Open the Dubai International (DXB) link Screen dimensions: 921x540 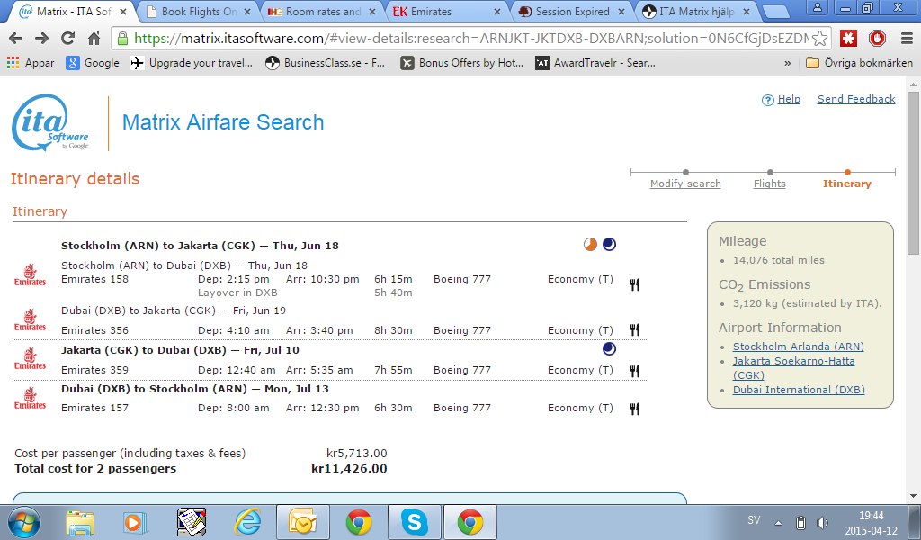point(798,390)
